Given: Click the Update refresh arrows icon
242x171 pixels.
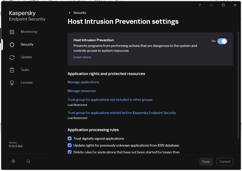Looking at the screenshot, I should click(12, 57).
